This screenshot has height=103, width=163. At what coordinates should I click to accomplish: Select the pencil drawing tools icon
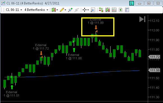coord(62,10)
